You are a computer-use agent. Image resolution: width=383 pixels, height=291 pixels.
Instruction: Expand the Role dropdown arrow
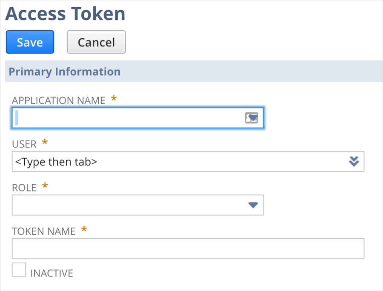click(x=253, y=205)
